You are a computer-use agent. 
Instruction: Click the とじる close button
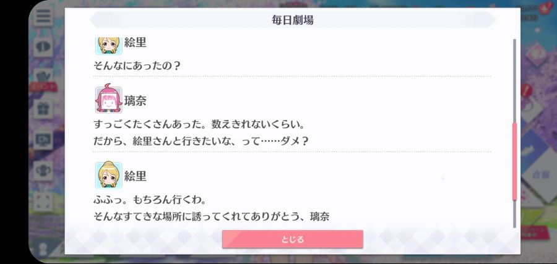tap(292, 239)
